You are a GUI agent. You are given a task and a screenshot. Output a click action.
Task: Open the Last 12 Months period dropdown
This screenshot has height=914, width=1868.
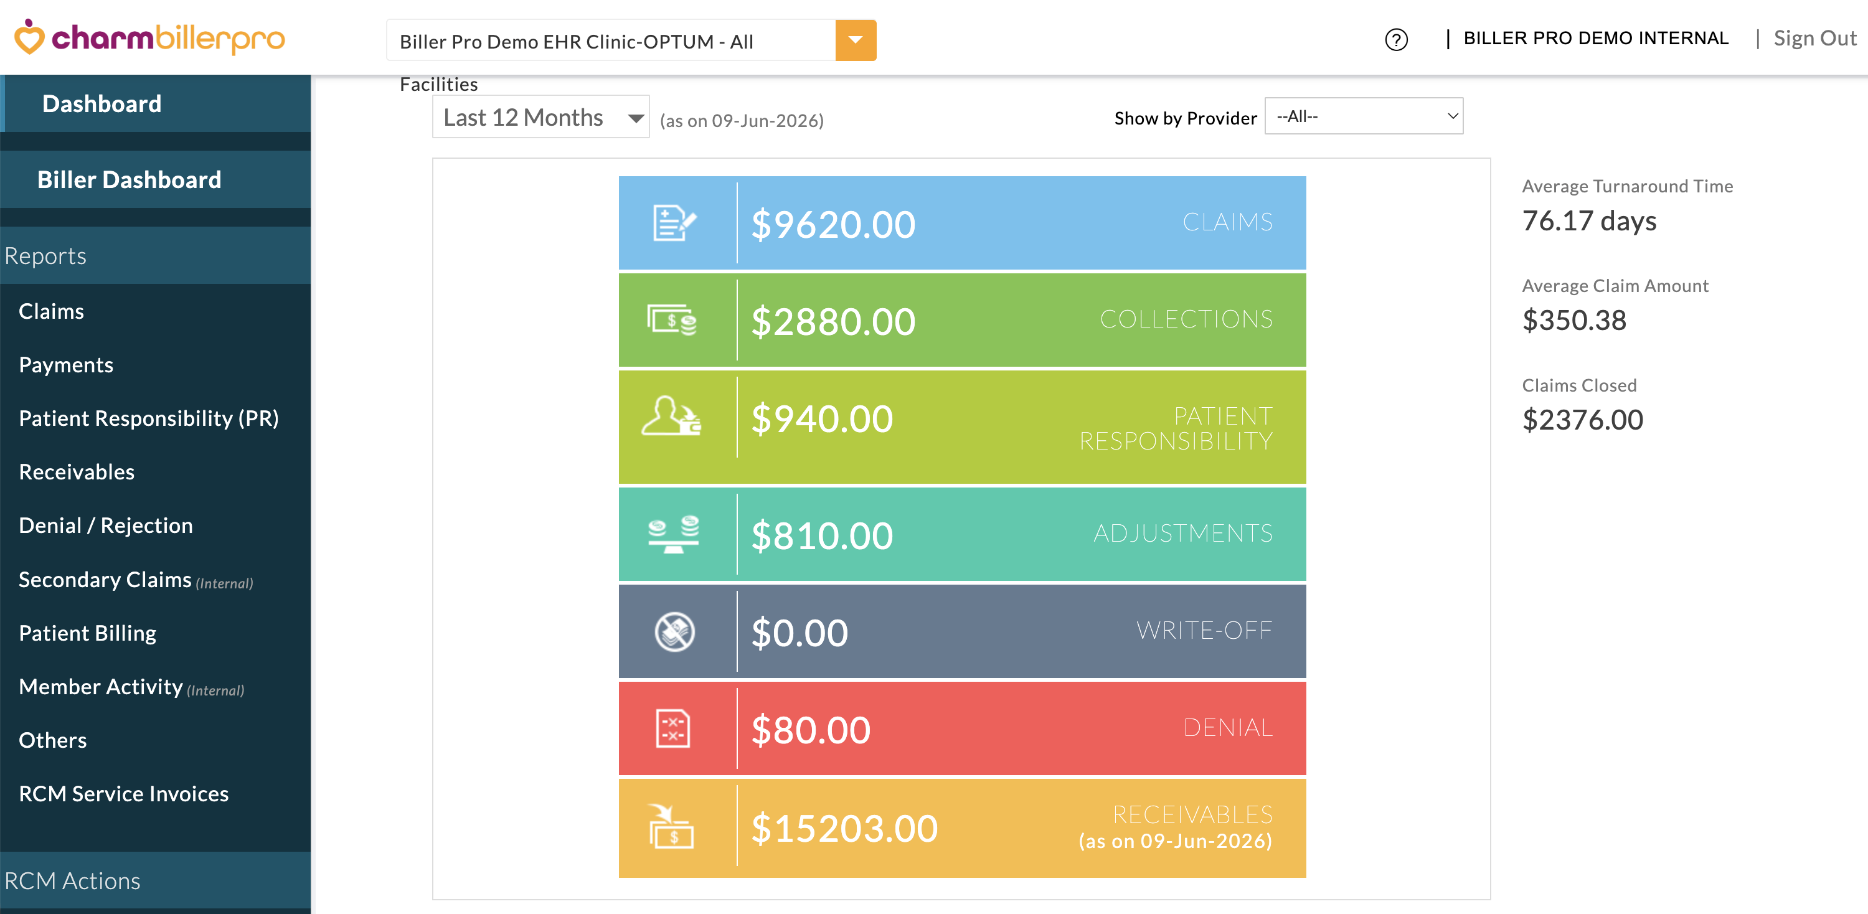click(x=541, y=118)
